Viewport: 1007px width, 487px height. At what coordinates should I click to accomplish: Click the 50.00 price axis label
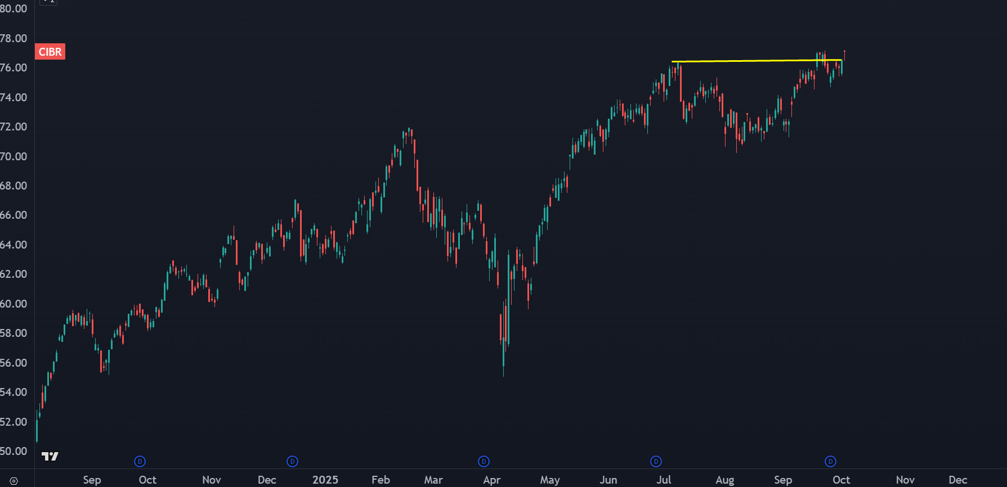(x=14, y=451)
